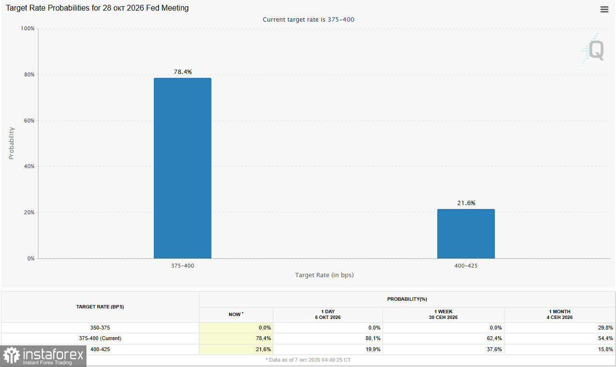The height and width of the screenshot is (367, 616).
Task: Click the 'NOW' column header
Action: tap(236, 315)
